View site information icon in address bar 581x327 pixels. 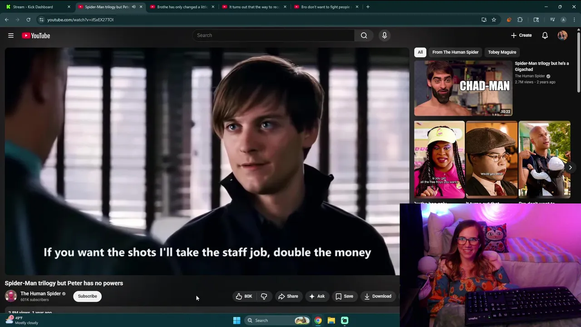(x=41, y=20)
